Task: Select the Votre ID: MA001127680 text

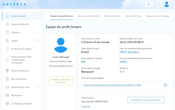Action: pos(61,61)
